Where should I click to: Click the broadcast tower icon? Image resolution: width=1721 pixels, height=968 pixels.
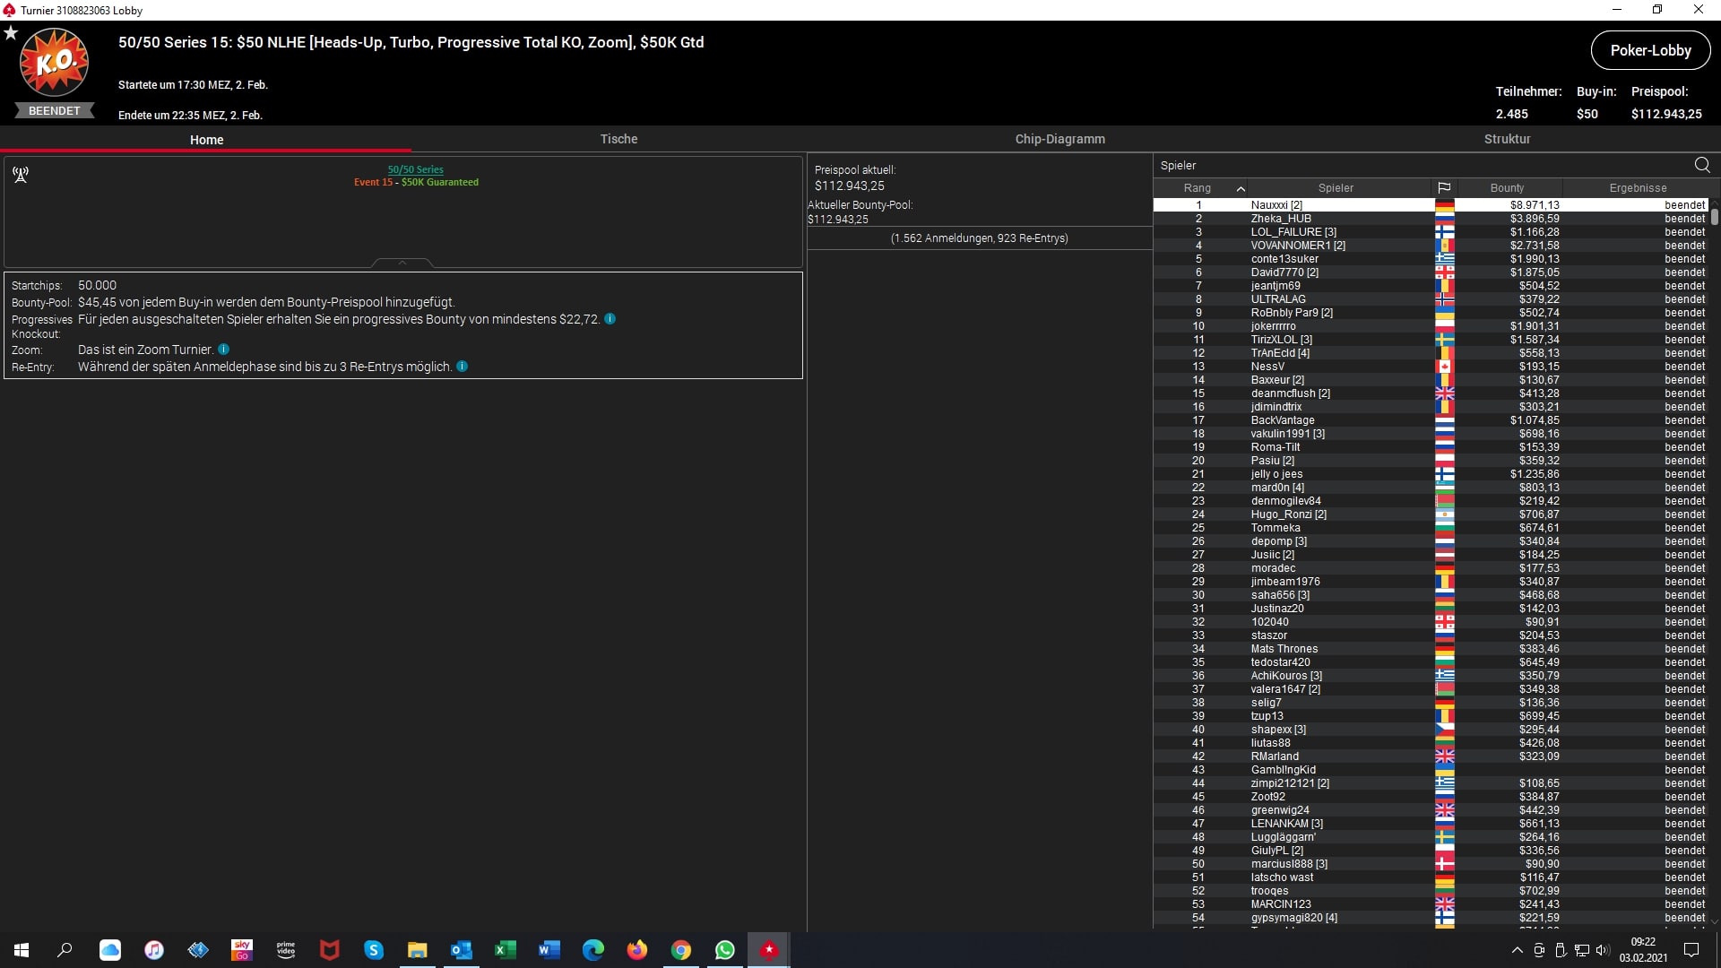tap(21, 174)
